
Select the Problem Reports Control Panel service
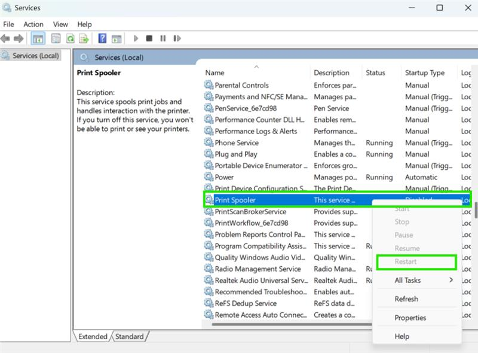pyautogui.click(x=287, y=234)
